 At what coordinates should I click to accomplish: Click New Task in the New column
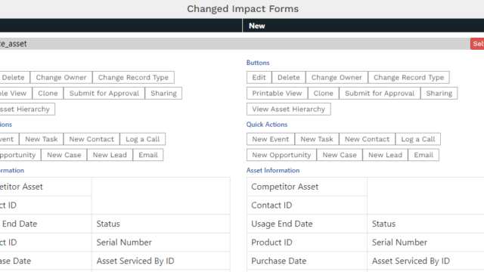[x=317, y=139]
